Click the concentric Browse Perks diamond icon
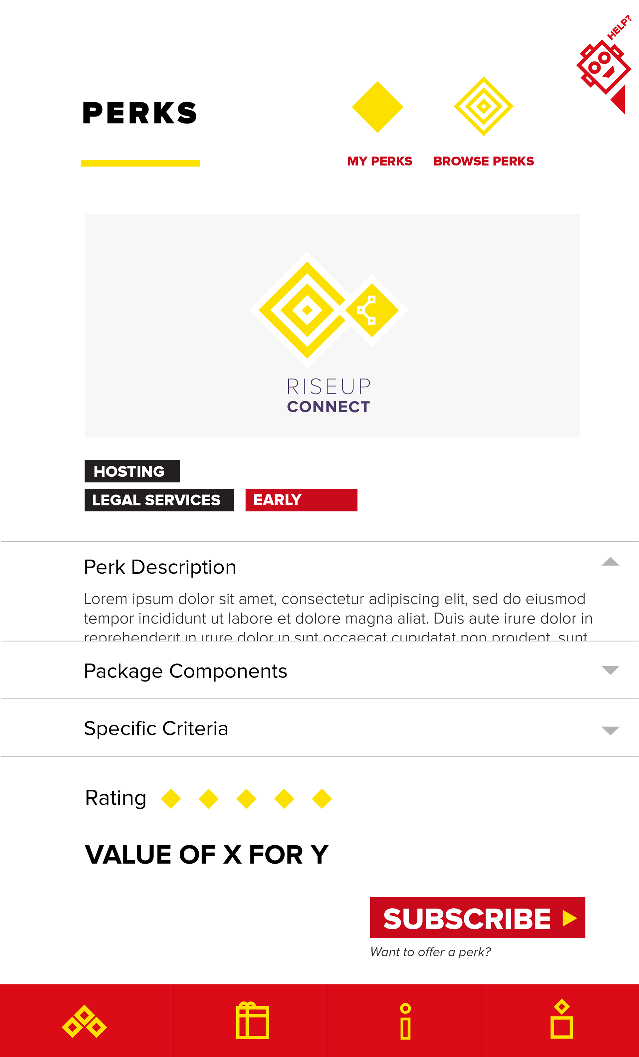639x1057 pixels. (483, 107)
